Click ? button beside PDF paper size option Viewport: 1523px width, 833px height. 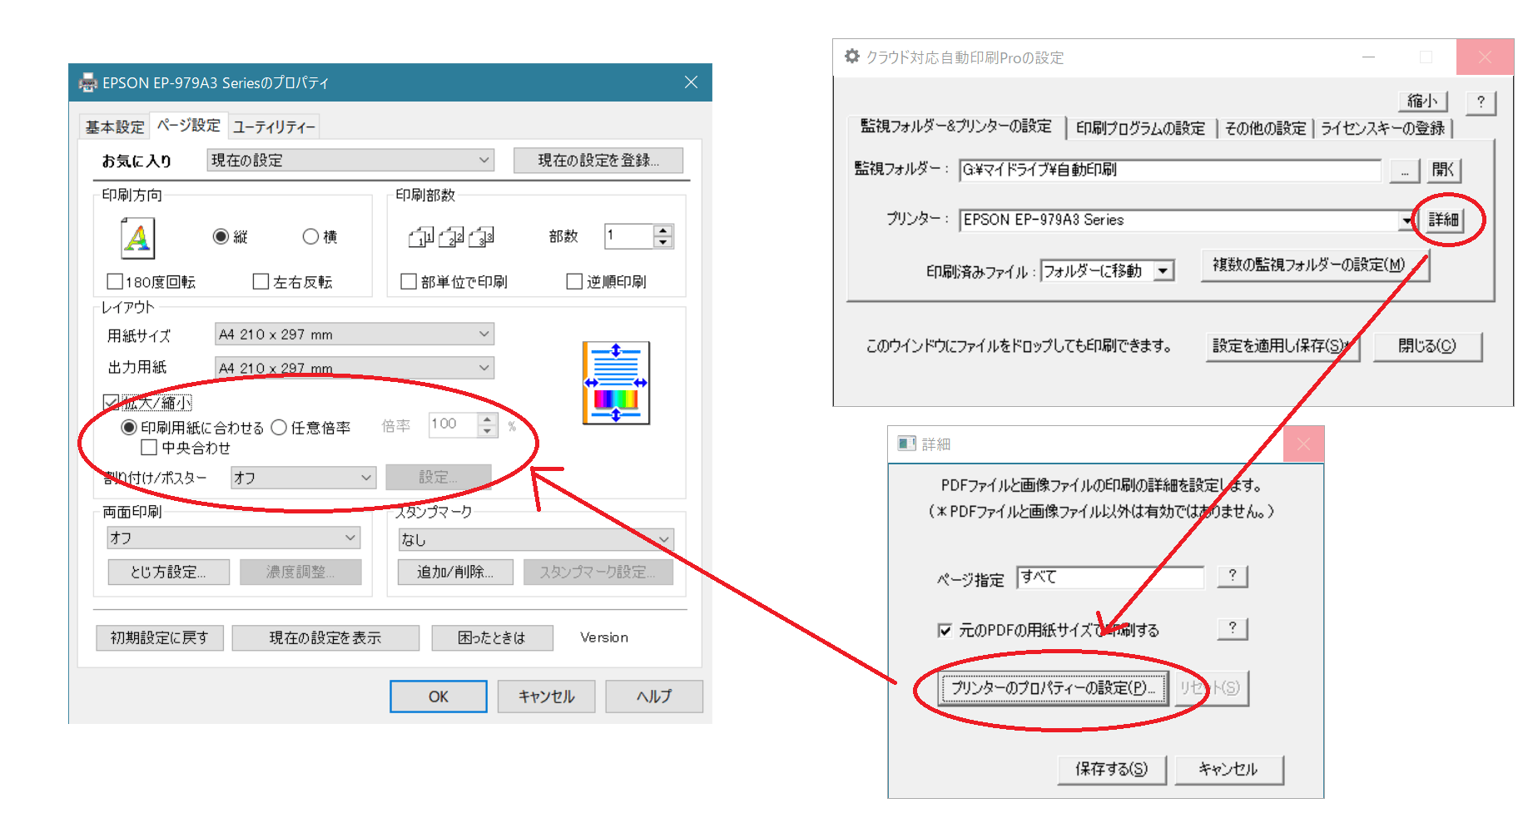1233,627
